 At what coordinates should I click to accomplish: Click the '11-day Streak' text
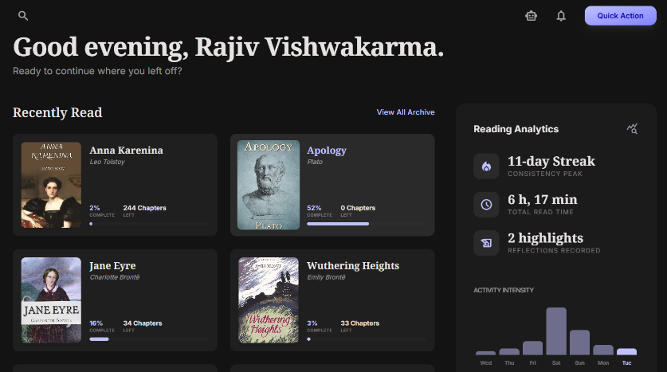pyautogui.click(x=551, y=162)
